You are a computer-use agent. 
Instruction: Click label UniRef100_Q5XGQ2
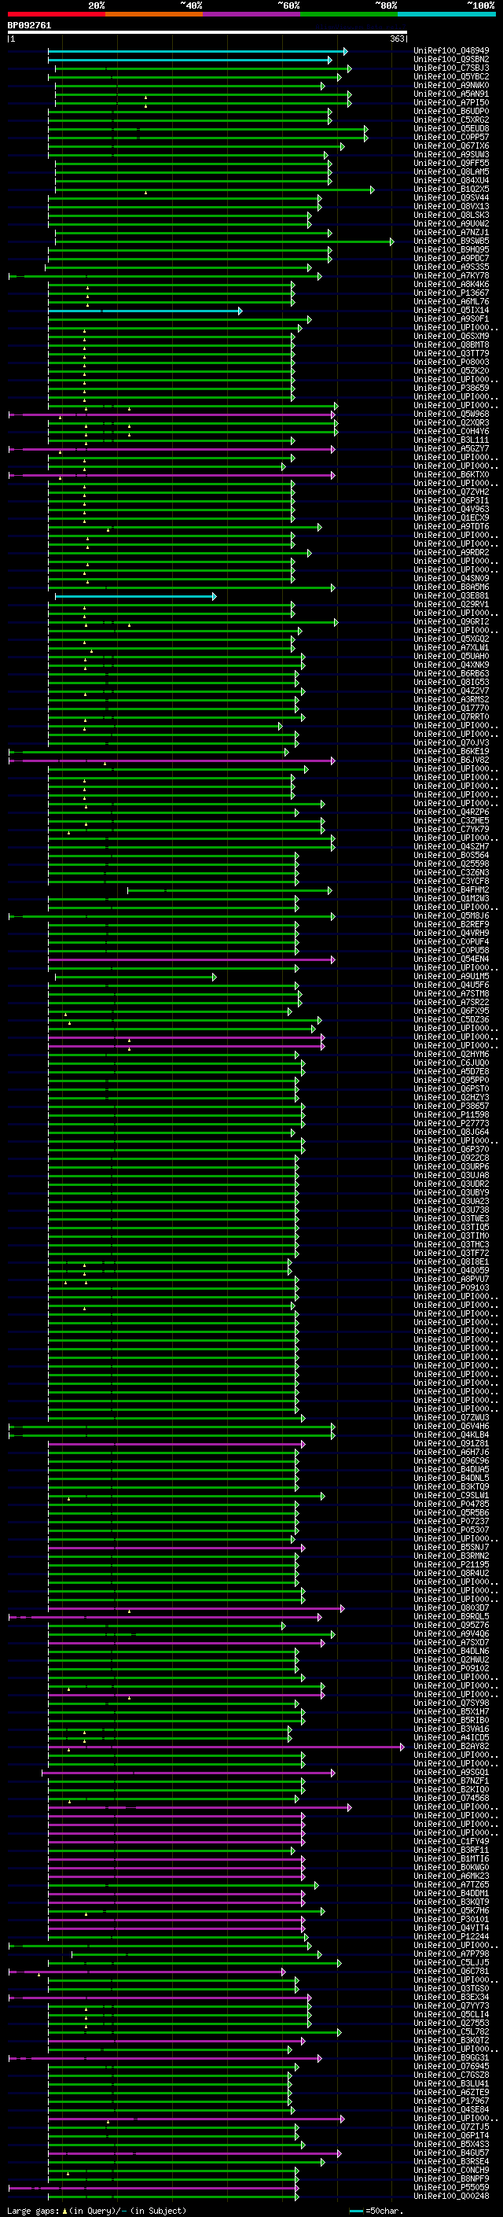451,639
